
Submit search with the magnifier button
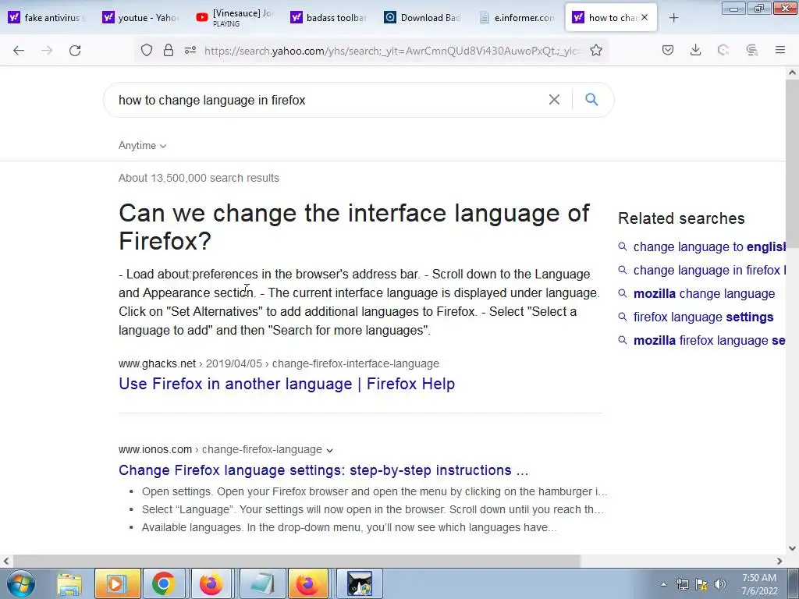tap(591, 99)
